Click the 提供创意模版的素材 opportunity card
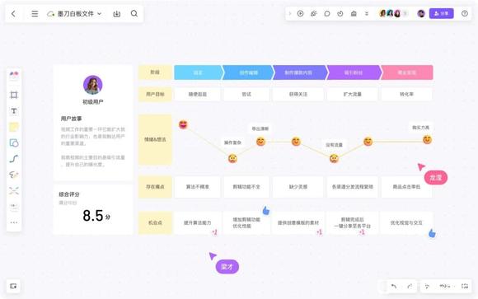 298,222
